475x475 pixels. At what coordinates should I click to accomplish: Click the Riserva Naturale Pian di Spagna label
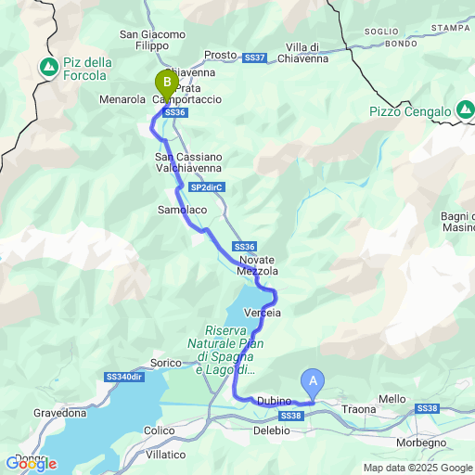pos(225,350)
